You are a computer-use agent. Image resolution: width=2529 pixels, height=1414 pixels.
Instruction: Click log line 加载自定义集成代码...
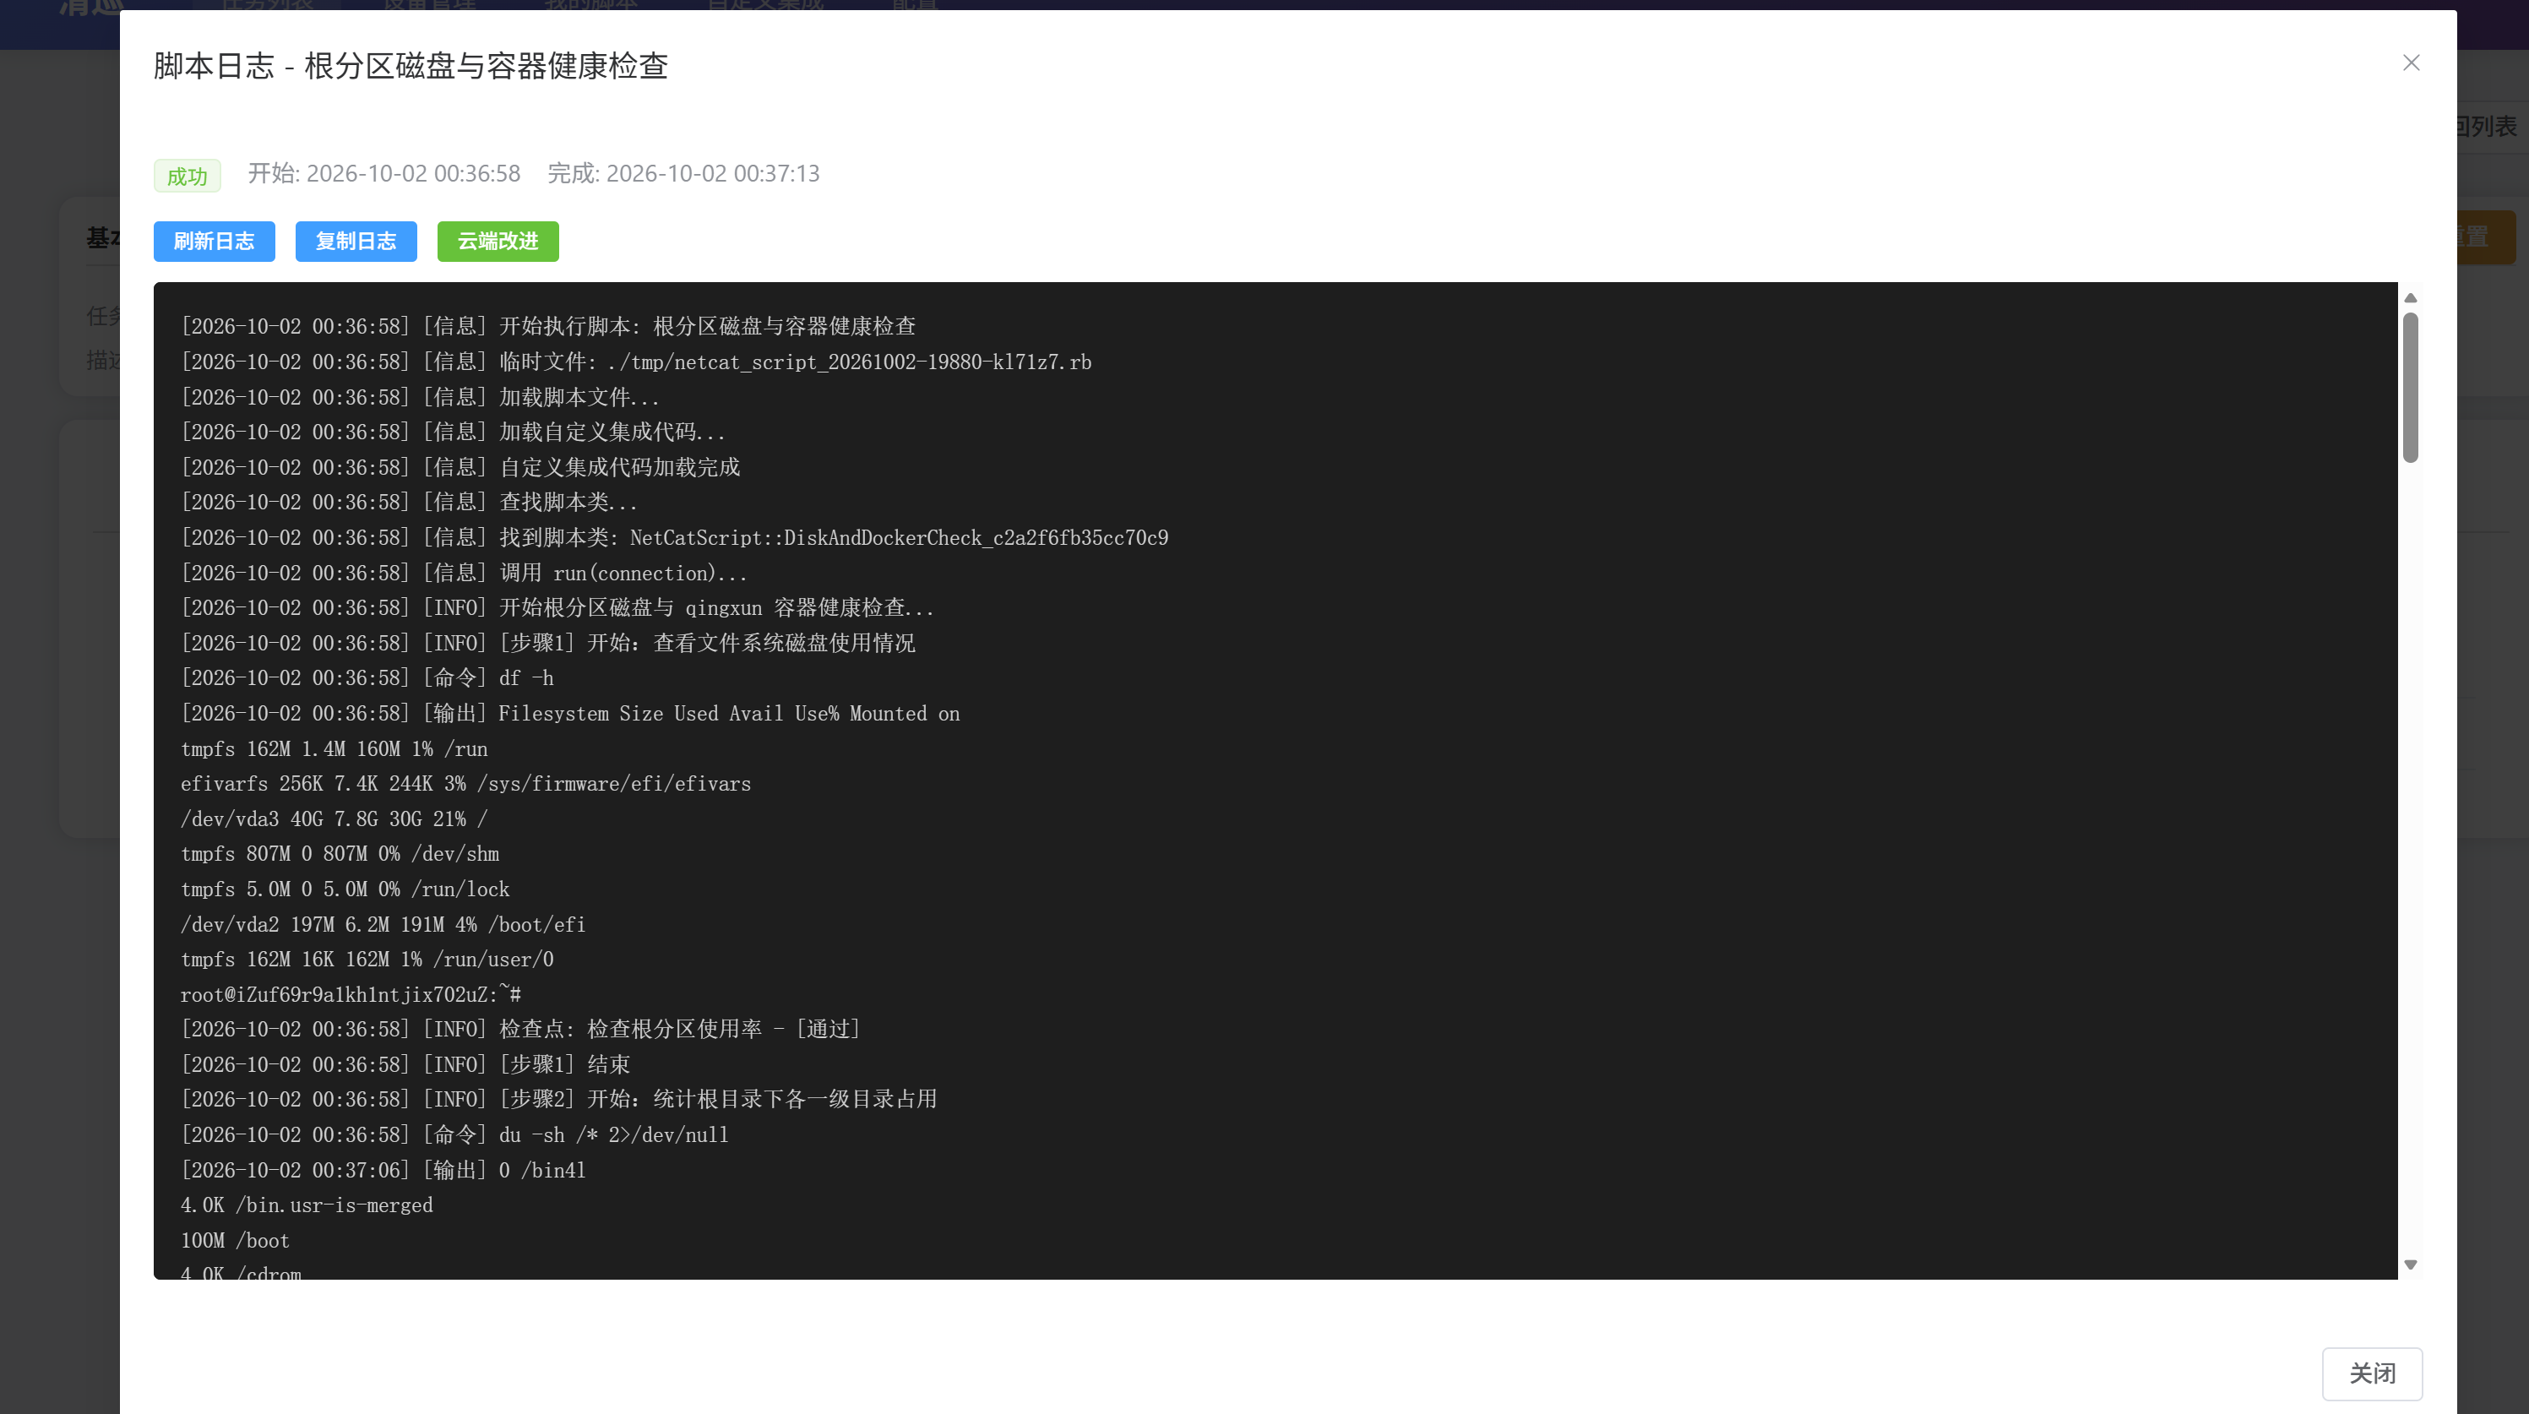point(453,432)
